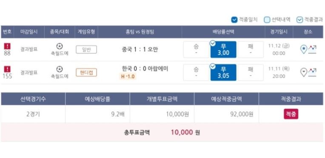Click red alert icon for match 155
This screenshot has width=325, height=158.
[x=7, y=69]
